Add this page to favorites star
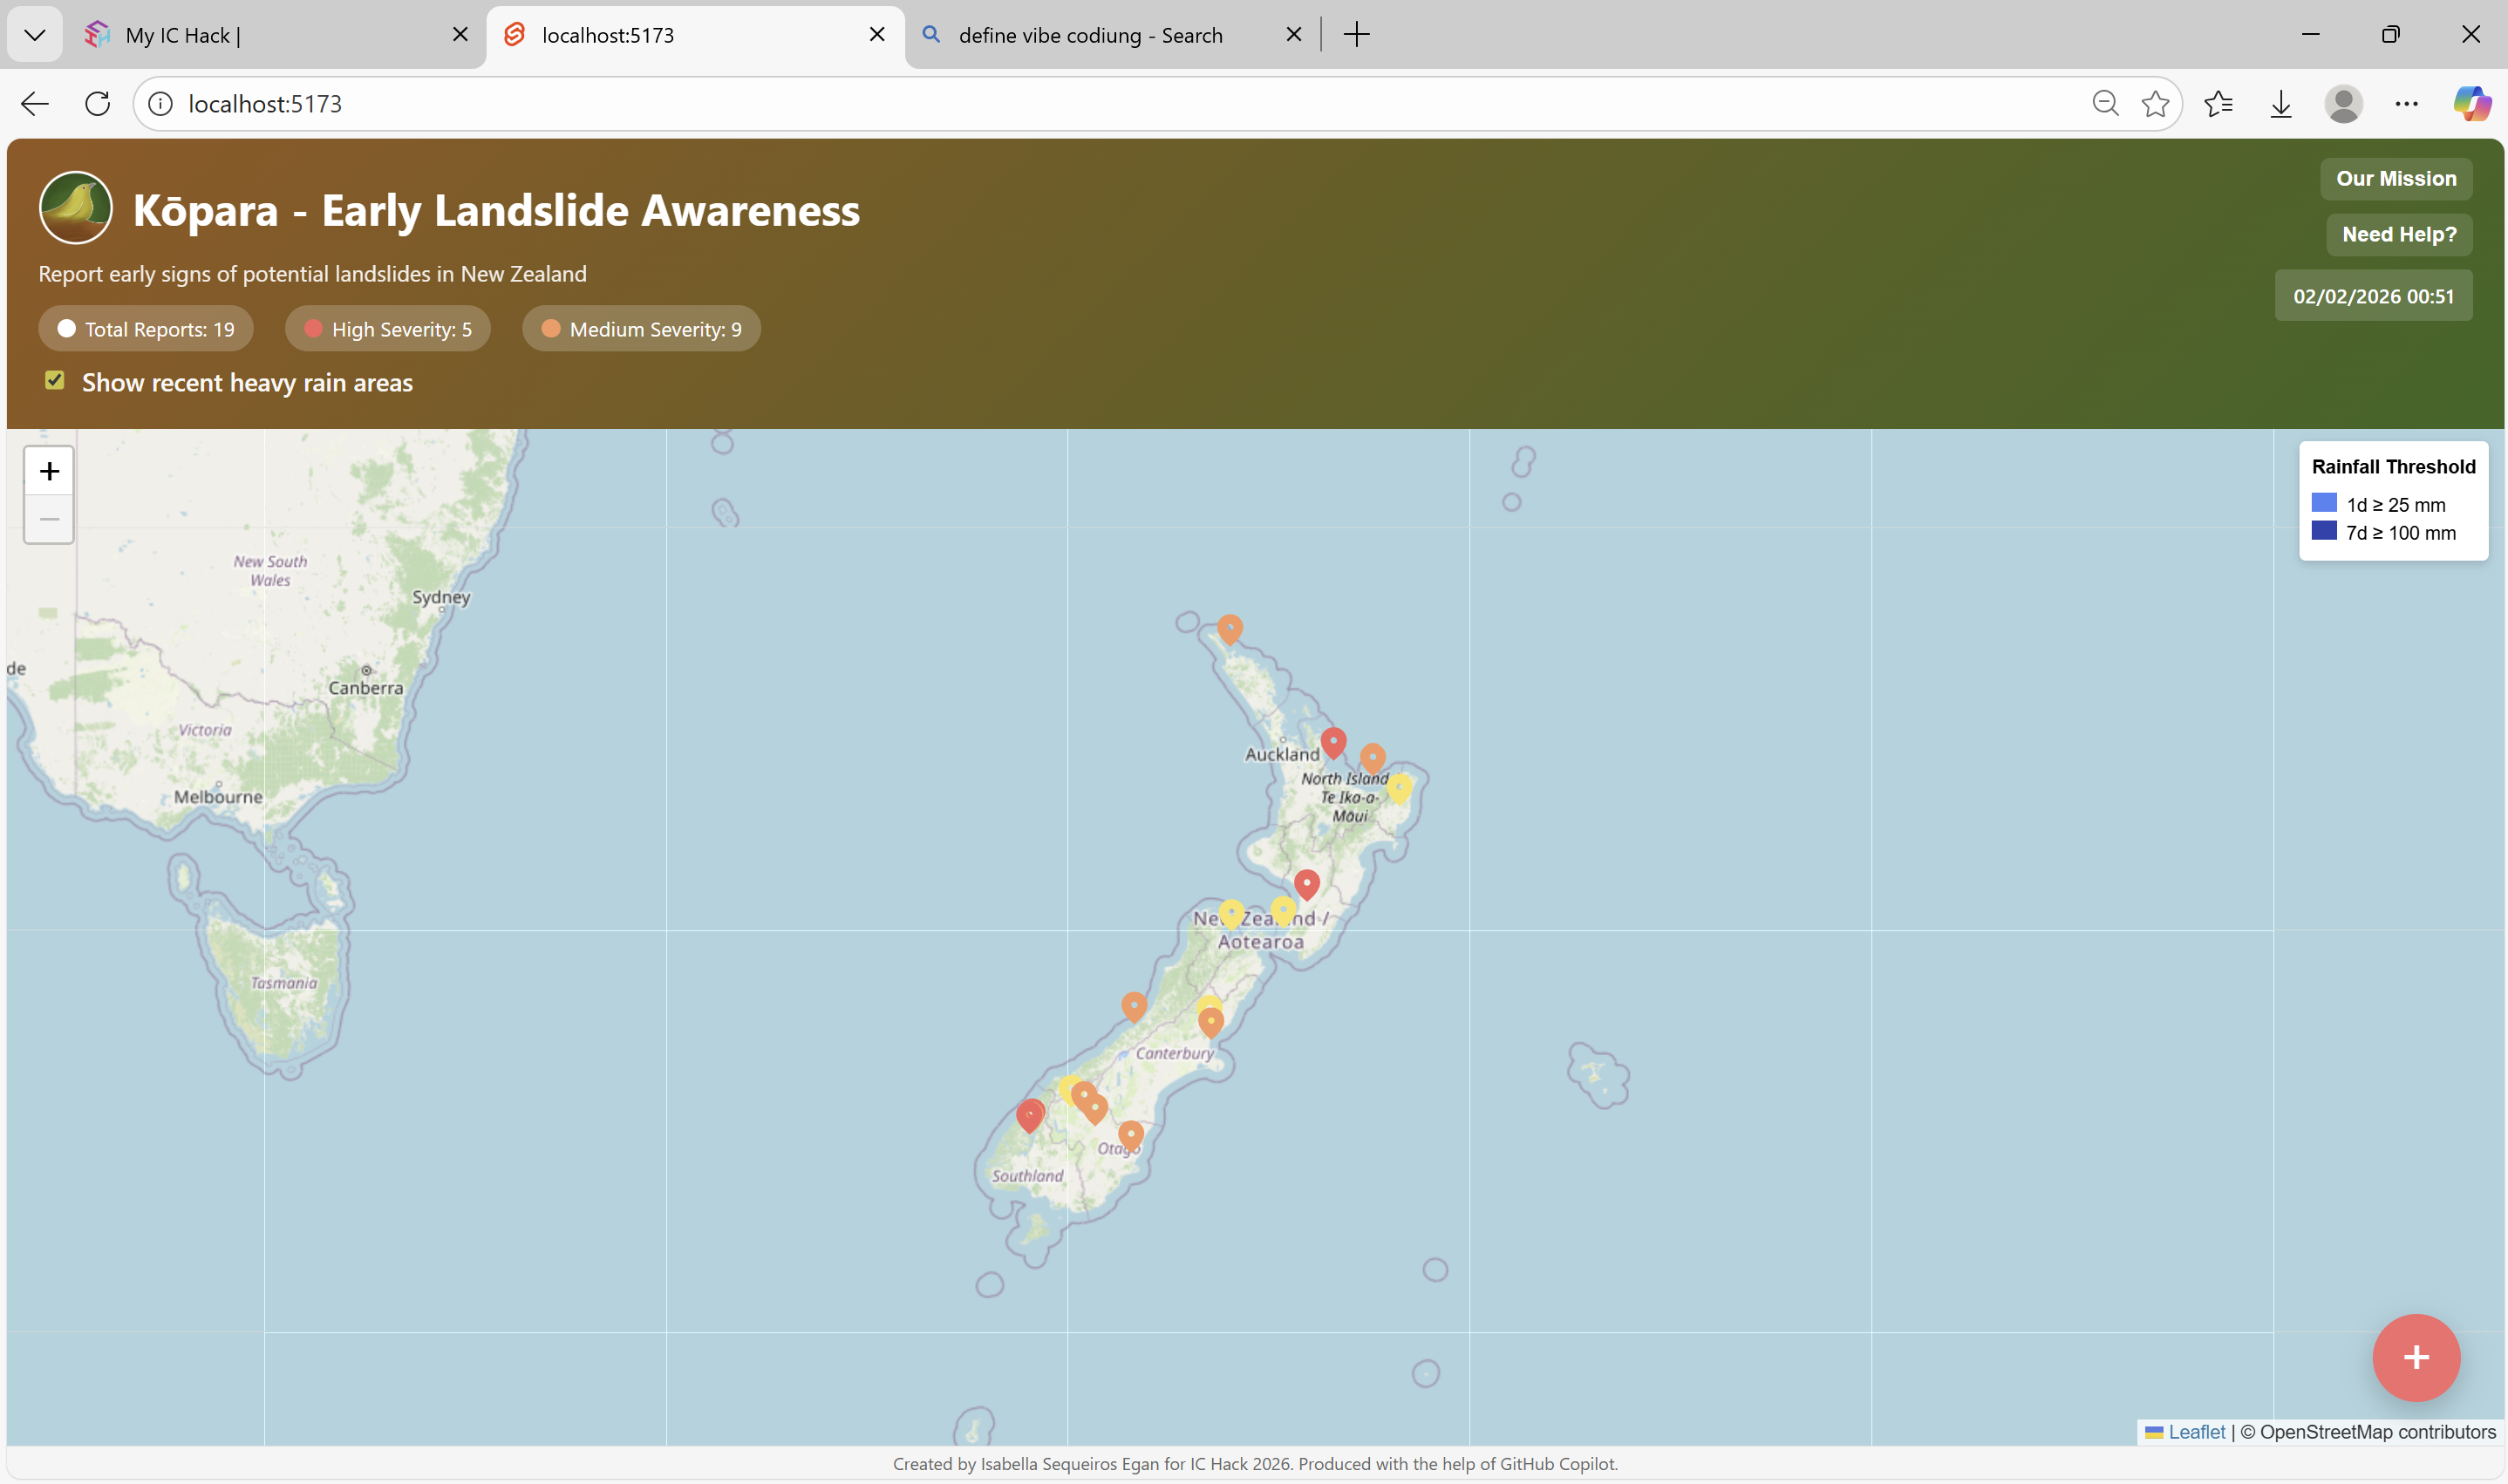Screen dimensions: 2508x1484 (x=2155, y=104)
